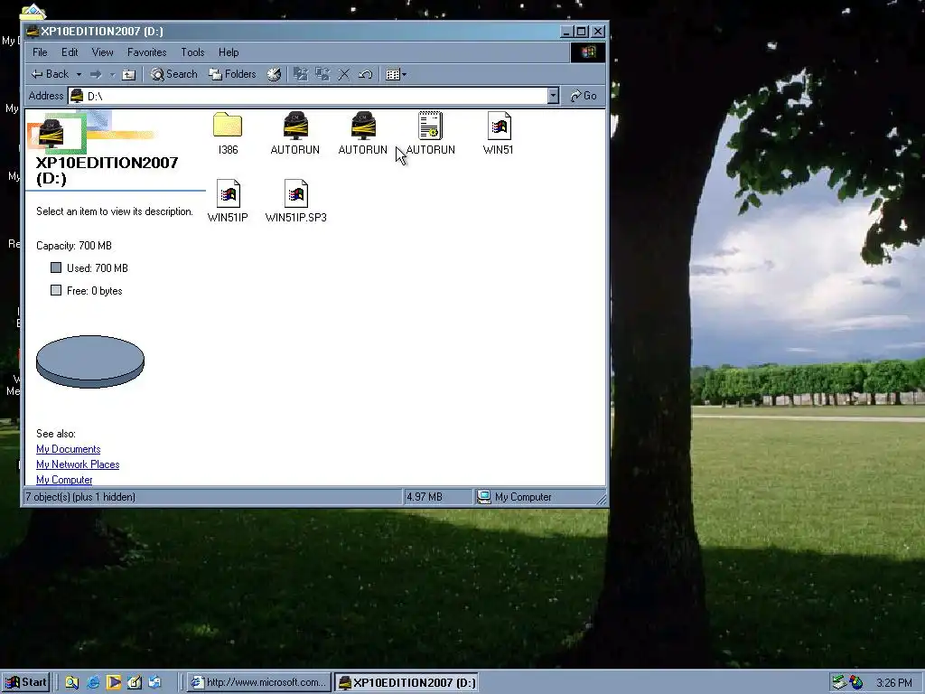Image resolution: width=925 pixels, height=694 pixels.
Task: Click the Copy To toolbar icon
Action: [322, 74]
